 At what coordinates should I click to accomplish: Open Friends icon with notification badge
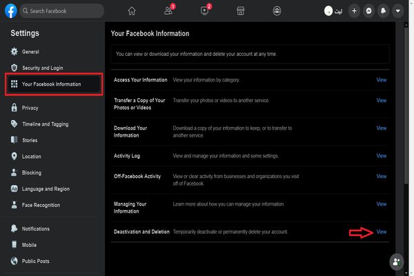pyautogui.click(x=168, y=11)
